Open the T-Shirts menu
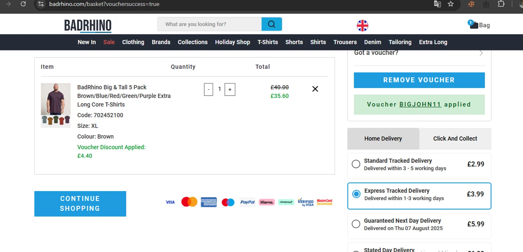This screenshot has height=252, width=523. 268,42
